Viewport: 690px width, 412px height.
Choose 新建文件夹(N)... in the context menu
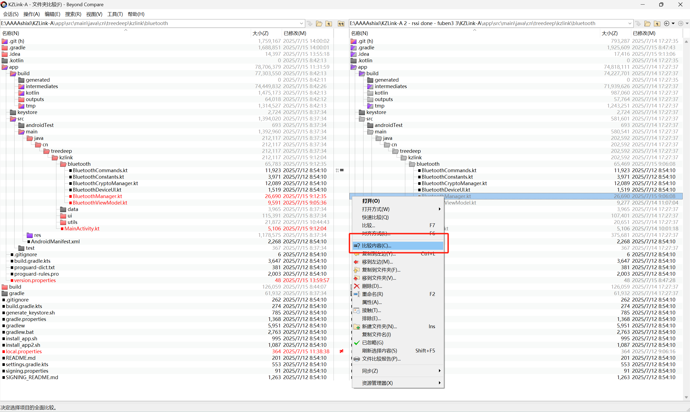[397, 326]
